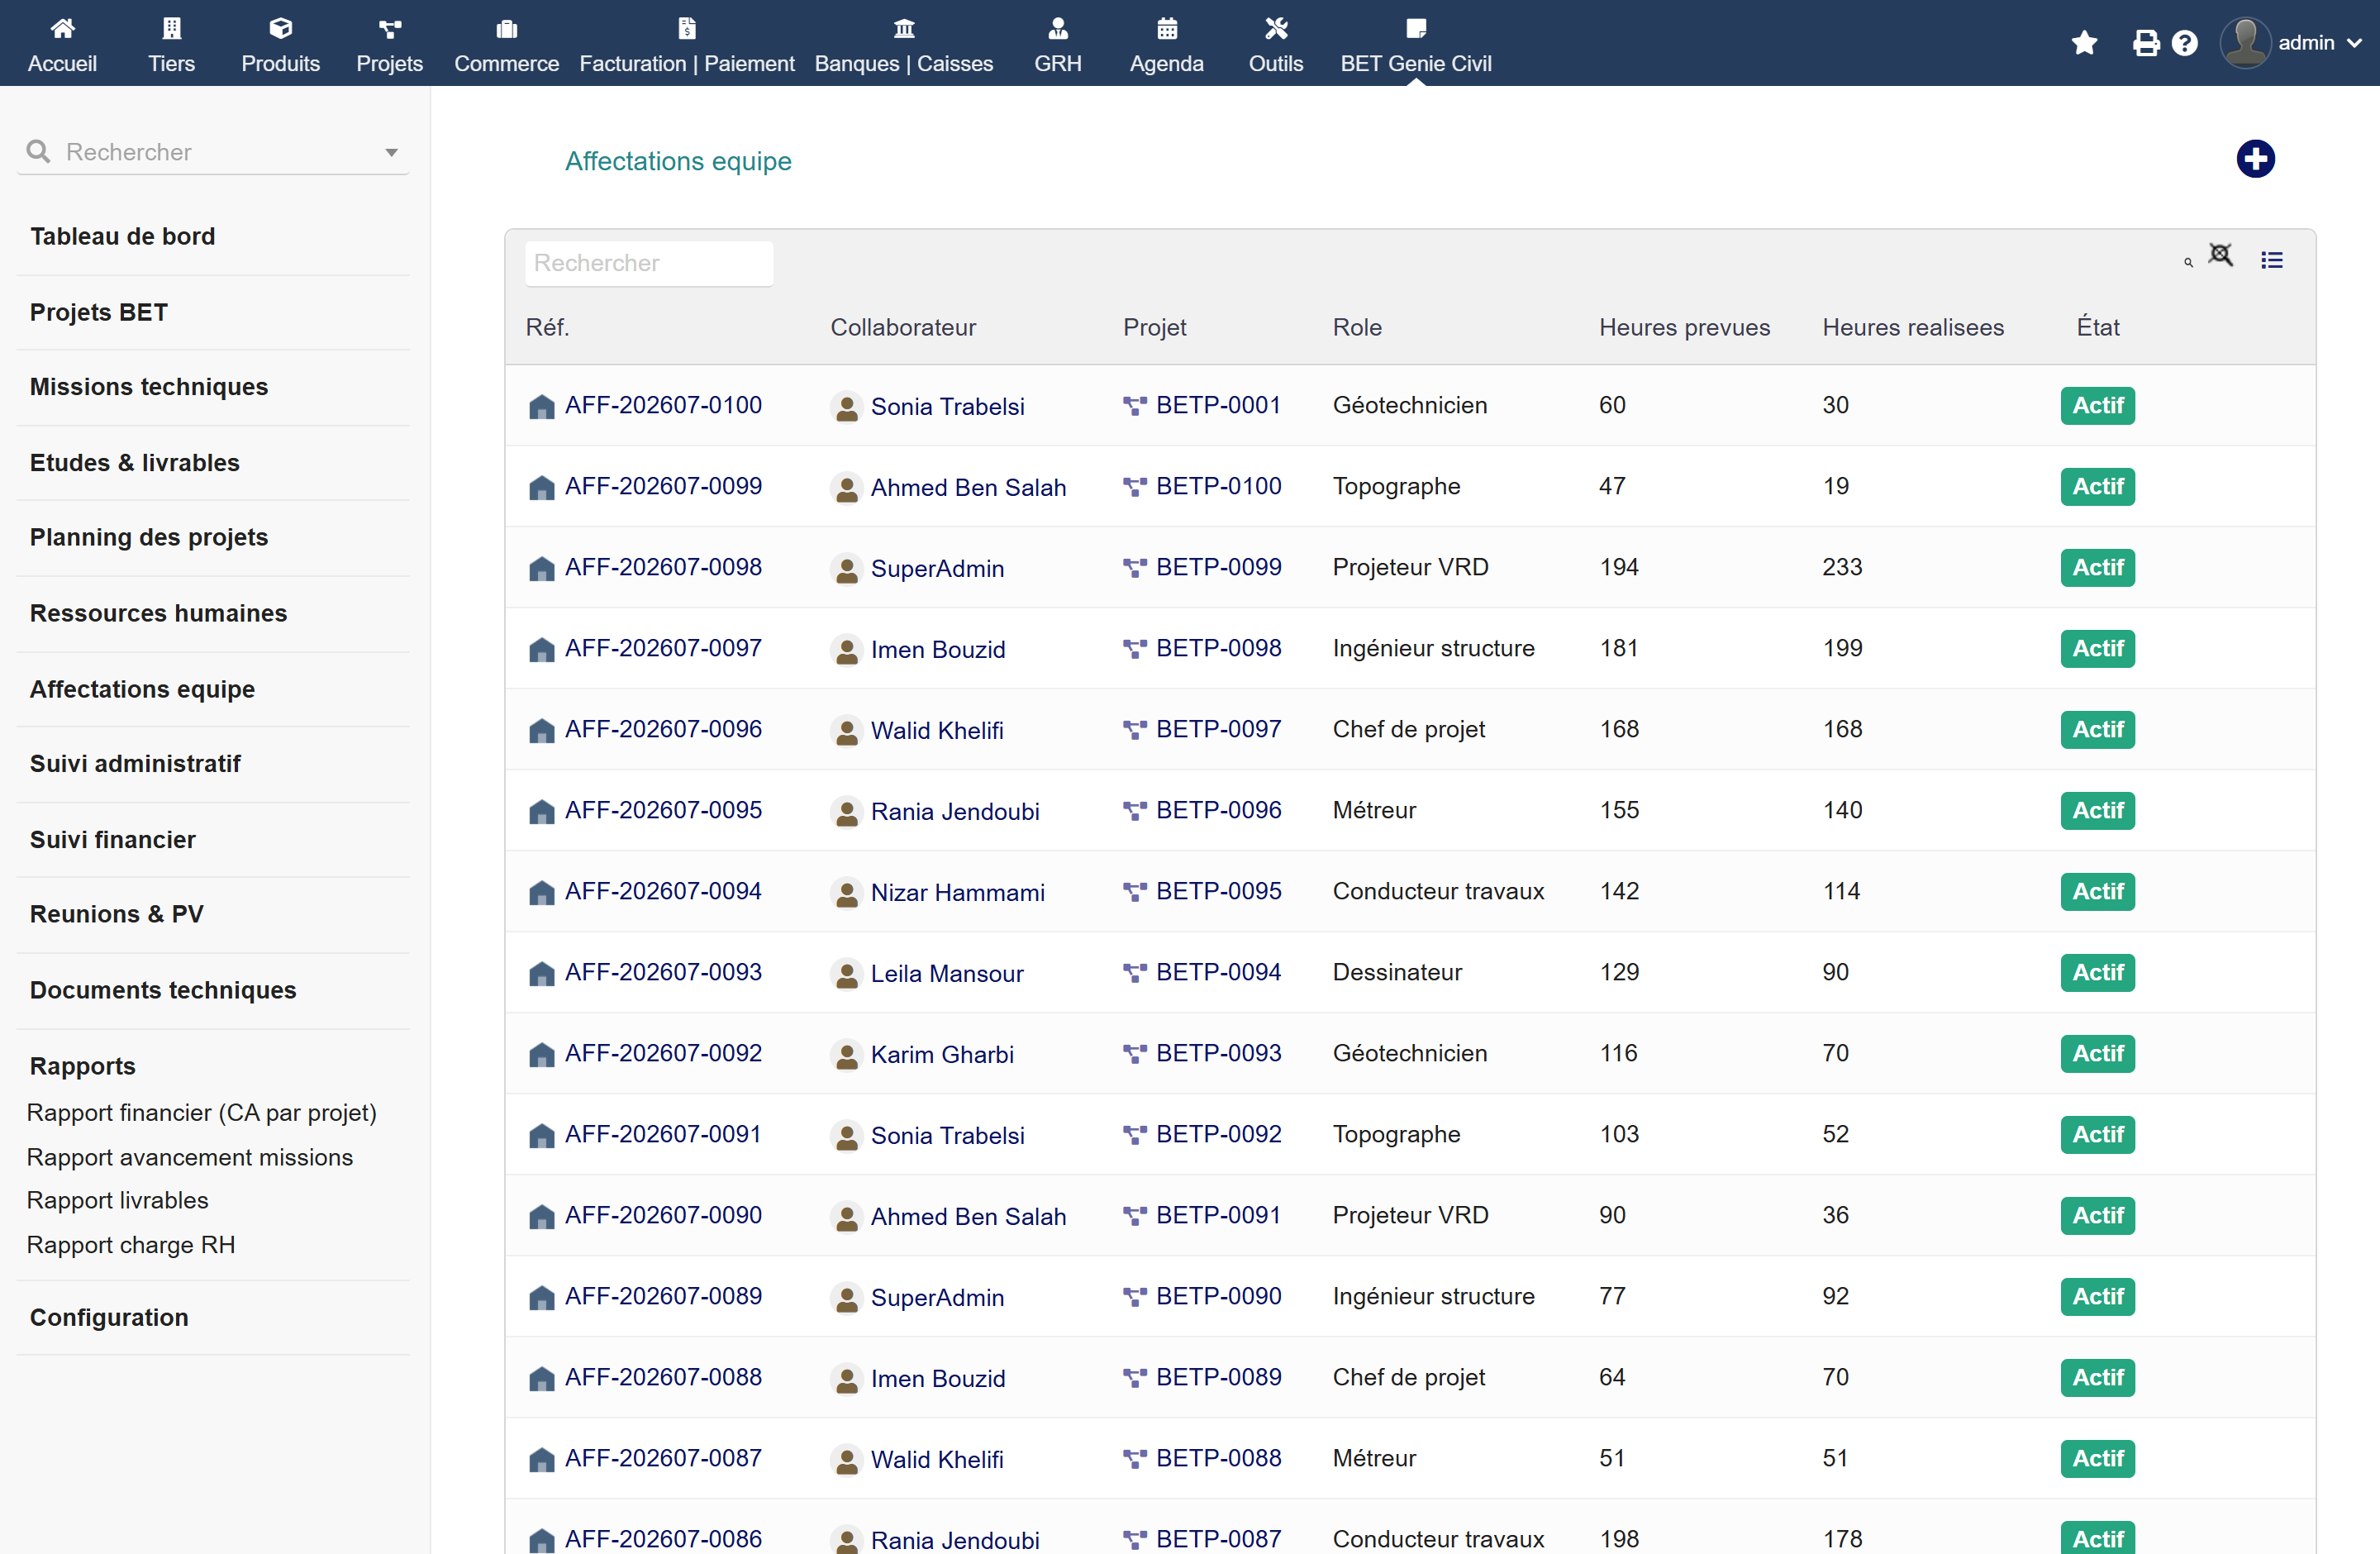Viewport: 2380px width, 1554px height.
Task: Click the bookmarks star icon
Action: (x=2084, y=43)
